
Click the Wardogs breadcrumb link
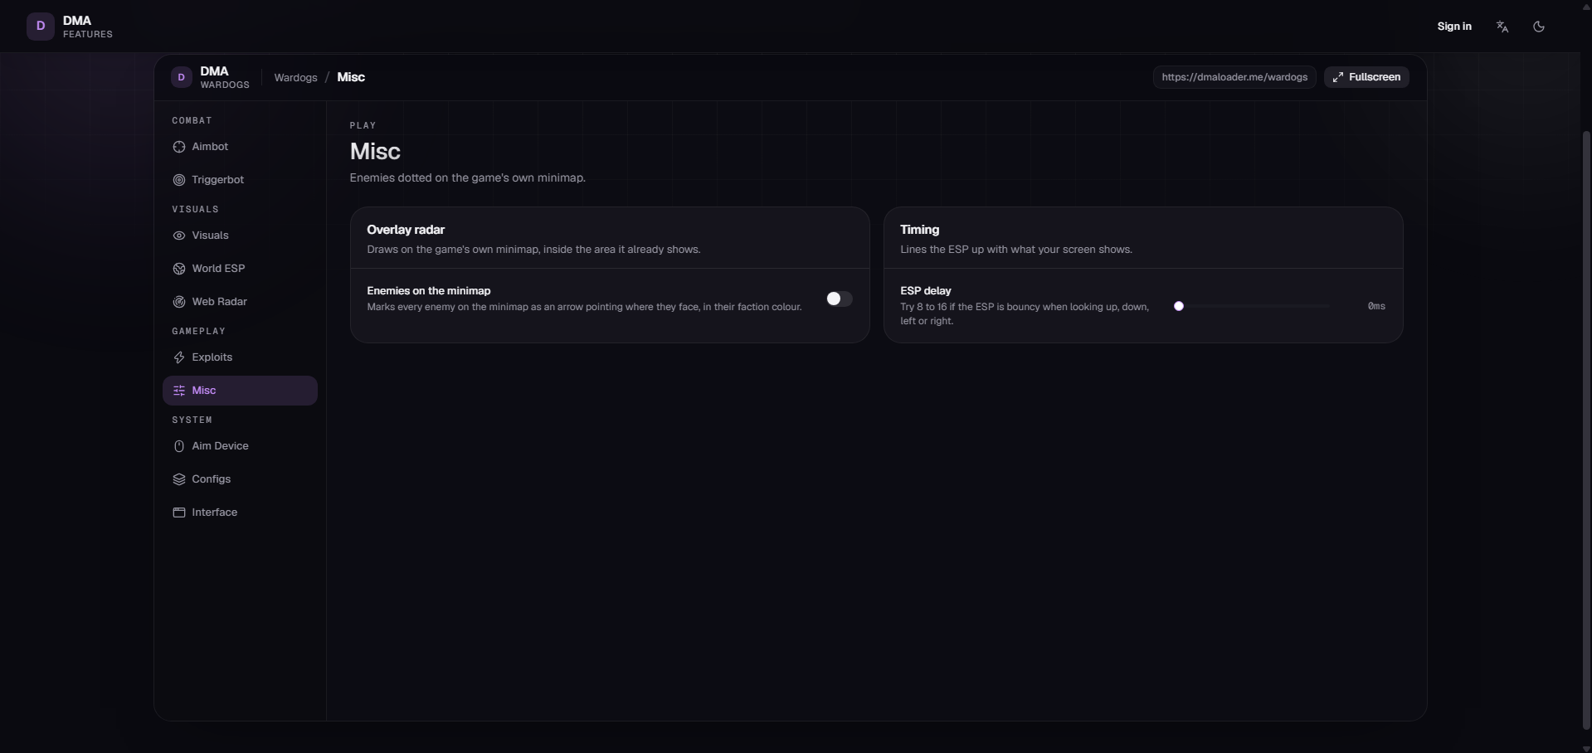(x=296, y=77)
